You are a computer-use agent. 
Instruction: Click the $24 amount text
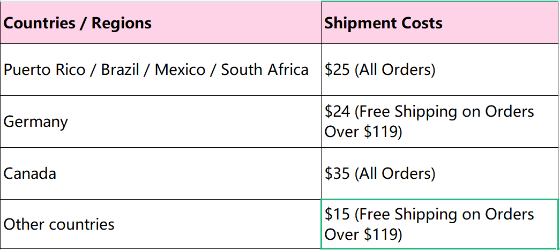coord(337,112)
